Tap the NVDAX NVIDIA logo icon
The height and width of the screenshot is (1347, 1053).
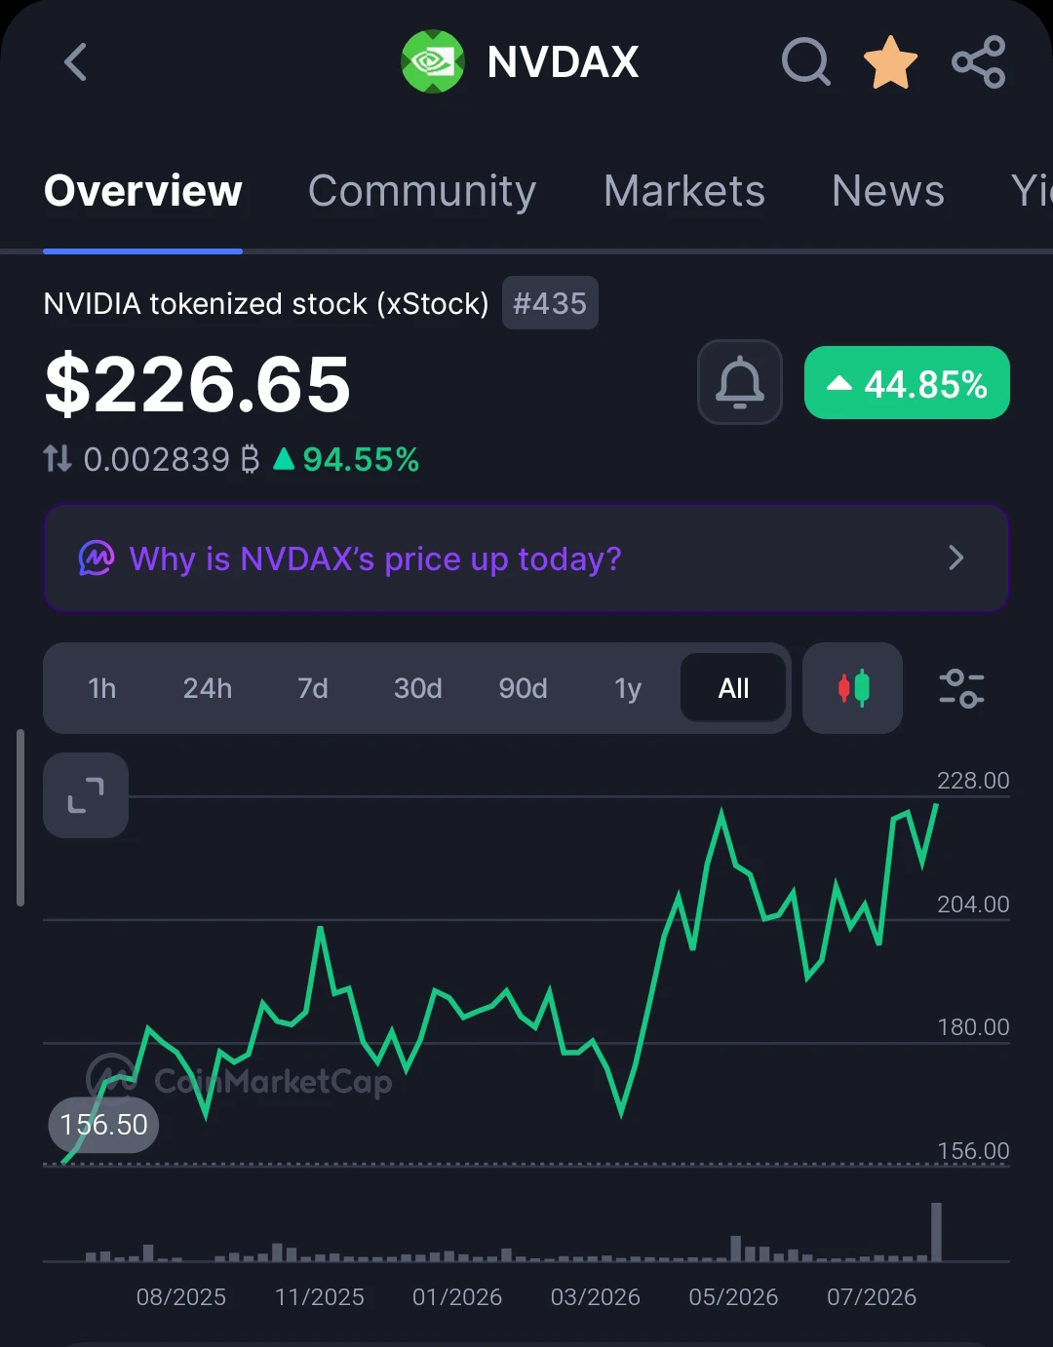coord(433,62)
